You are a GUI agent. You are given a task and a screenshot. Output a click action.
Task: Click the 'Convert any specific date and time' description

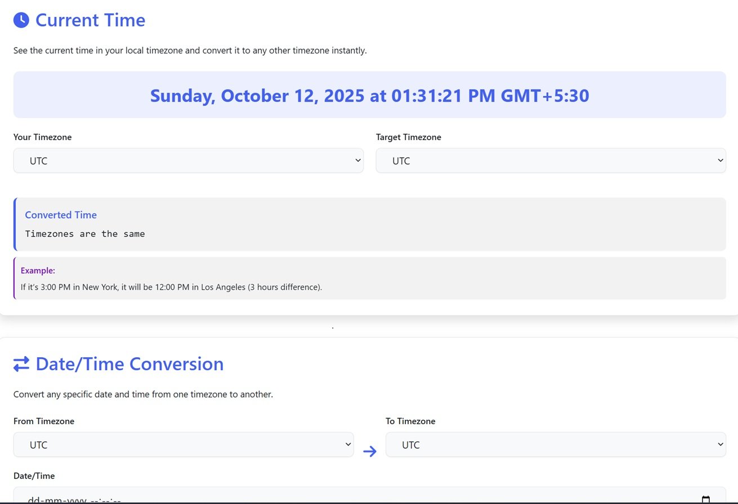point(143,394)
